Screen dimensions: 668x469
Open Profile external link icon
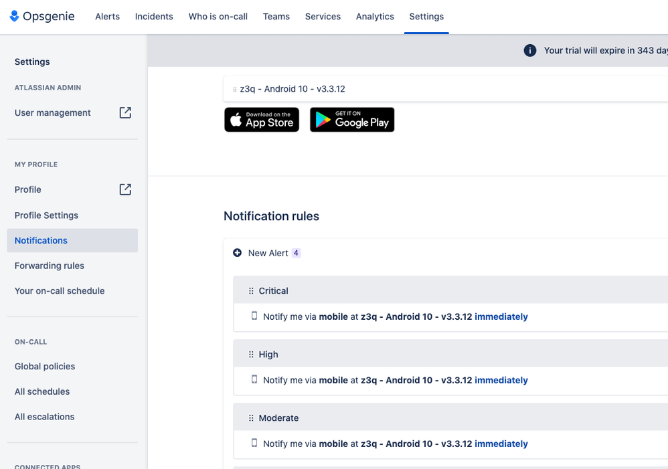pos(125,189)
